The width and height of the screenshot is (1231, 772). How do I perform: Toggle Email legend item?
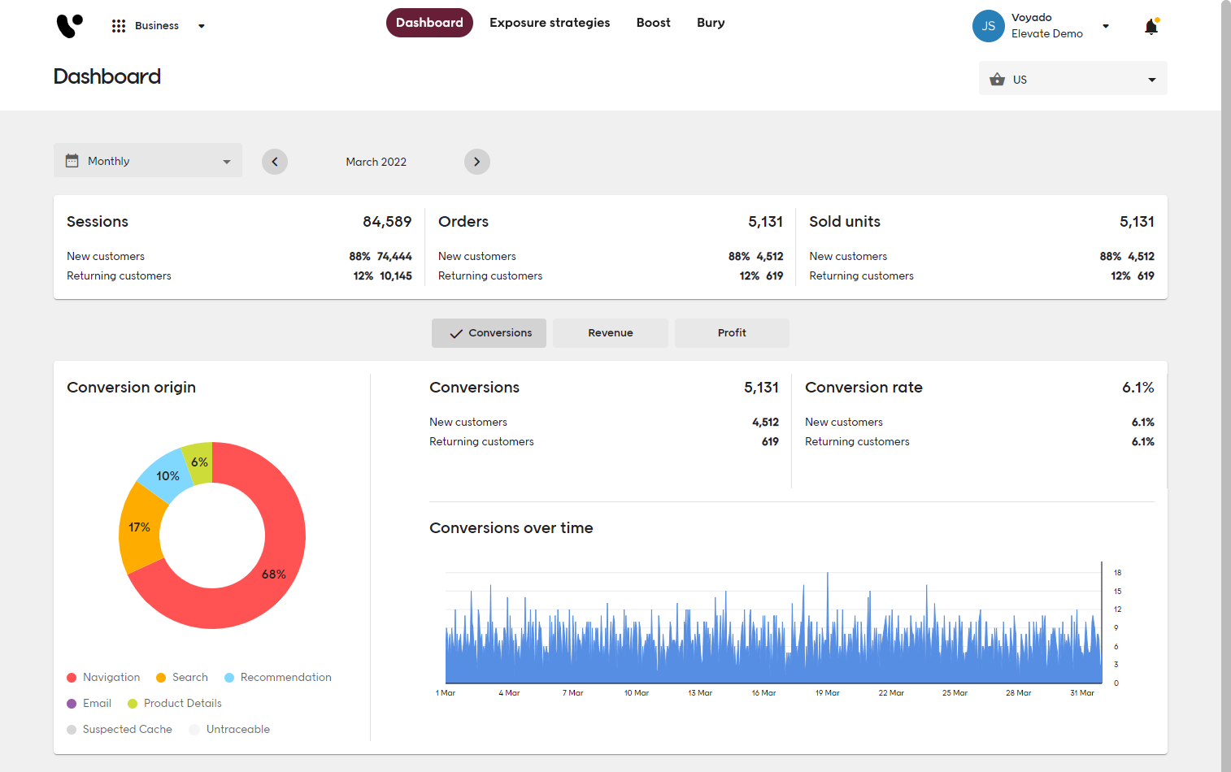89,704
